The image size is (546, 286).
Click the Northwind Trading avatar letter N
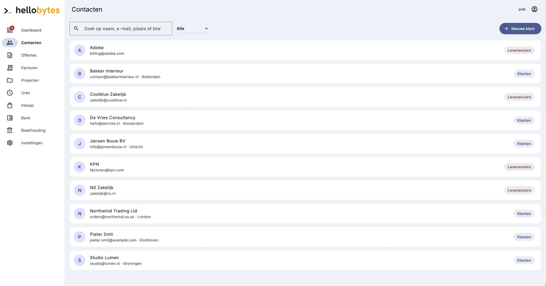[80, 214]
